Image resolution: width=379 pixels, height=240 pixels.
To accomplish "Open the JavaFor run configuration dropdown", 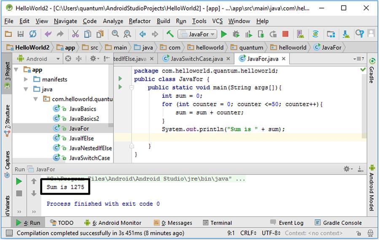I will [x=197, y=34].
